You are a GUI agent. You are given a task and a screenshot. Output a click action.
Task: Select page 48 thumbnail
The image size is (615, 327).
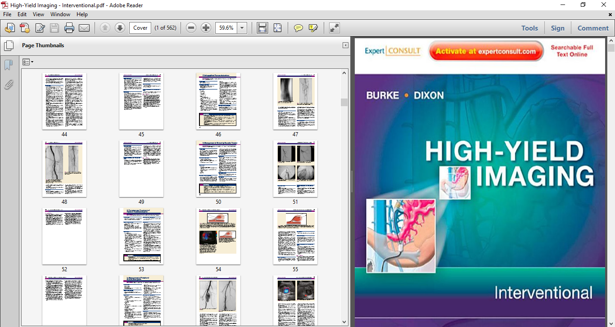click(x=64, y=169)
